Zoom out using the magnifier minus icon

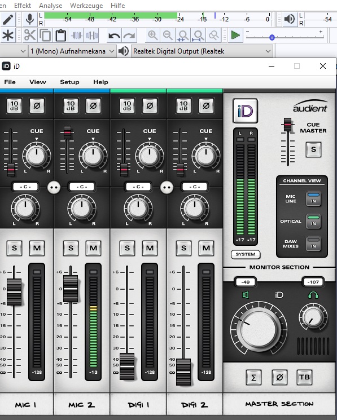tap(168, 35)
